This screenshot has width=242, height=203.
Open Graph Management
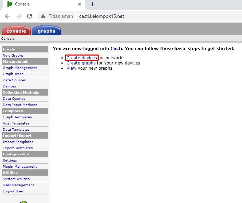(20, 68)
